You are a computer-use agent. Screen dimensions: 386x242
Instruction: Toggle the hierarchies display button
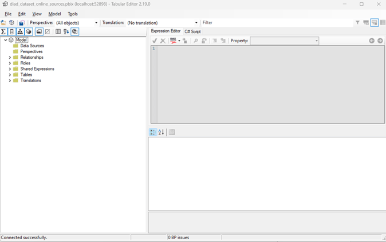pos(20,32)
